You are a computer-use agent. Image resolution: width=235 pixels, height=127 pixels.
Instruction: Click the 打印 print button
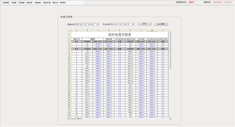tap(144, 24)
